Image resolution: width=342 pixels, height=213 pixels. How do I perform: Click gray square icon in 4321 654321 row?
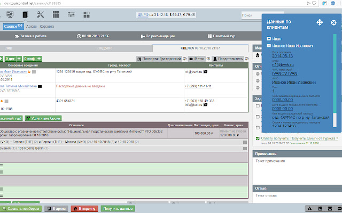coord(6,101)
